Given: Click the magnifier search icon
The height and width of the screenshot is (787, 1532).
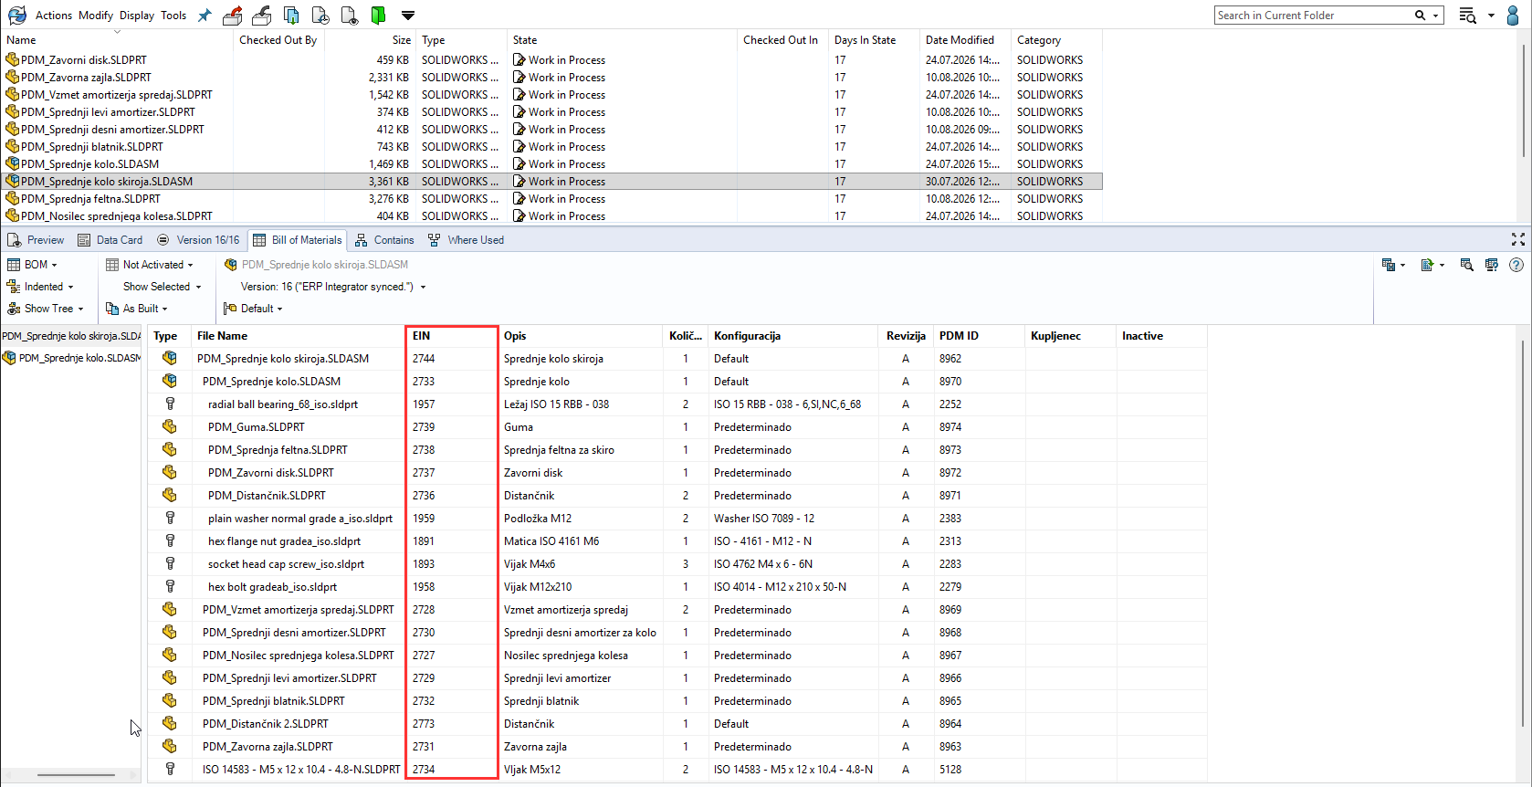Looking at the screenshot, I should [1420, 16].
